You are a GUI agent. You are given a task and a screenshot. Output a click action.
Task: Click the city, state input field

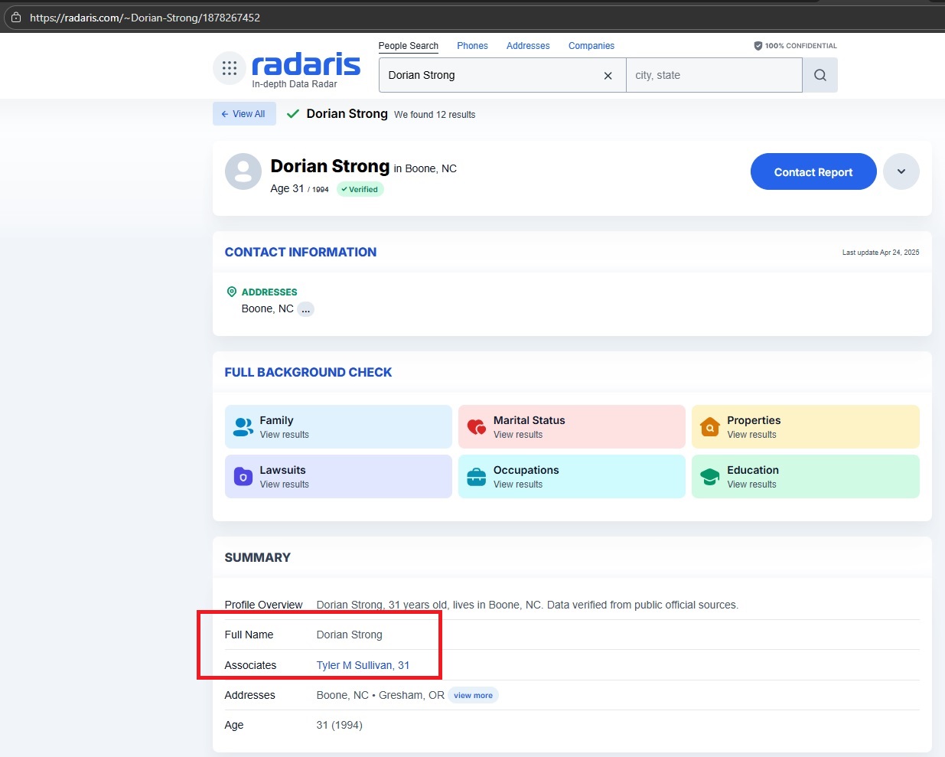pyautogui.click(x=713, y=75)
